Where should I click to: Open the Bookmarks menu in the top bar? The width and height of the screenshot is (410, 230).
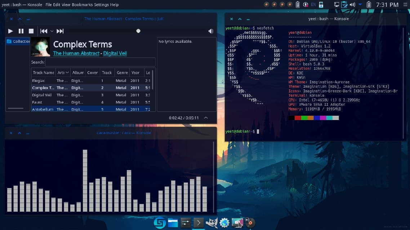coord(82,5)
